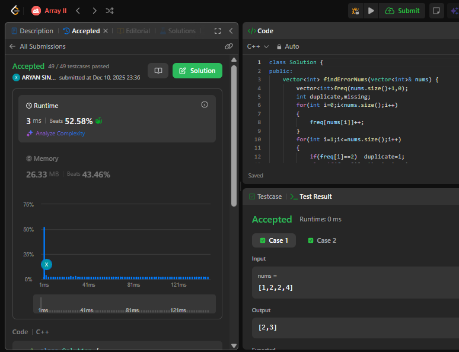Go back to All Submissions
Screen dimensions: 459x352
pos(37,46)
